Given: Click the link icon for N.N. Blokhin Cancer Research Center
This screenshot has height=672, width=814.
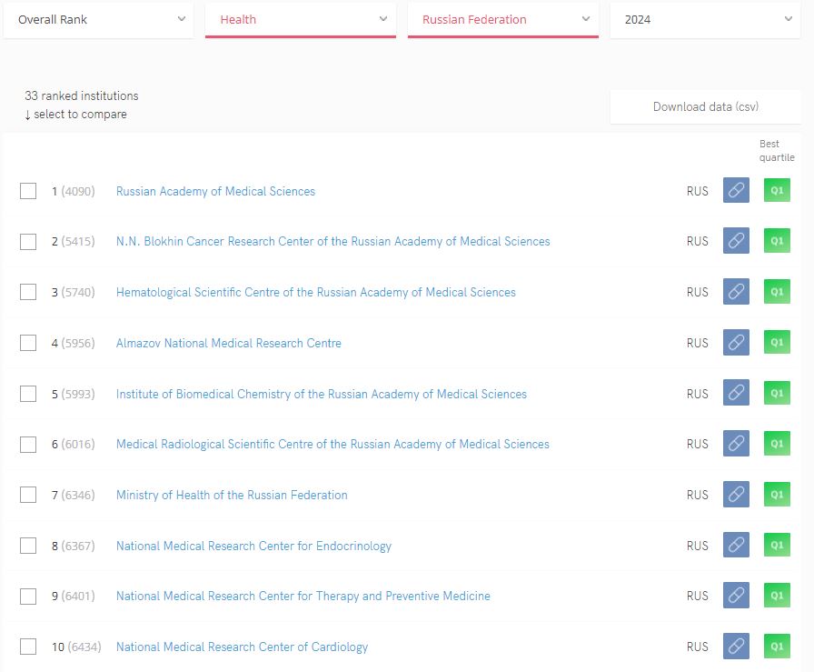Looking at the screenshot, I should coord(736,241).
